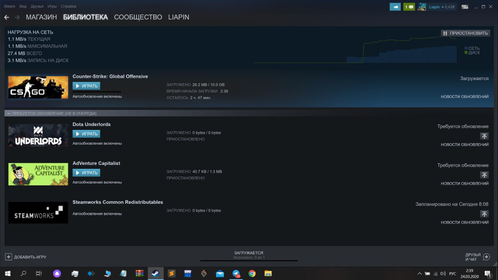Open the CS:GO game thumbnail

coord(38,87)
